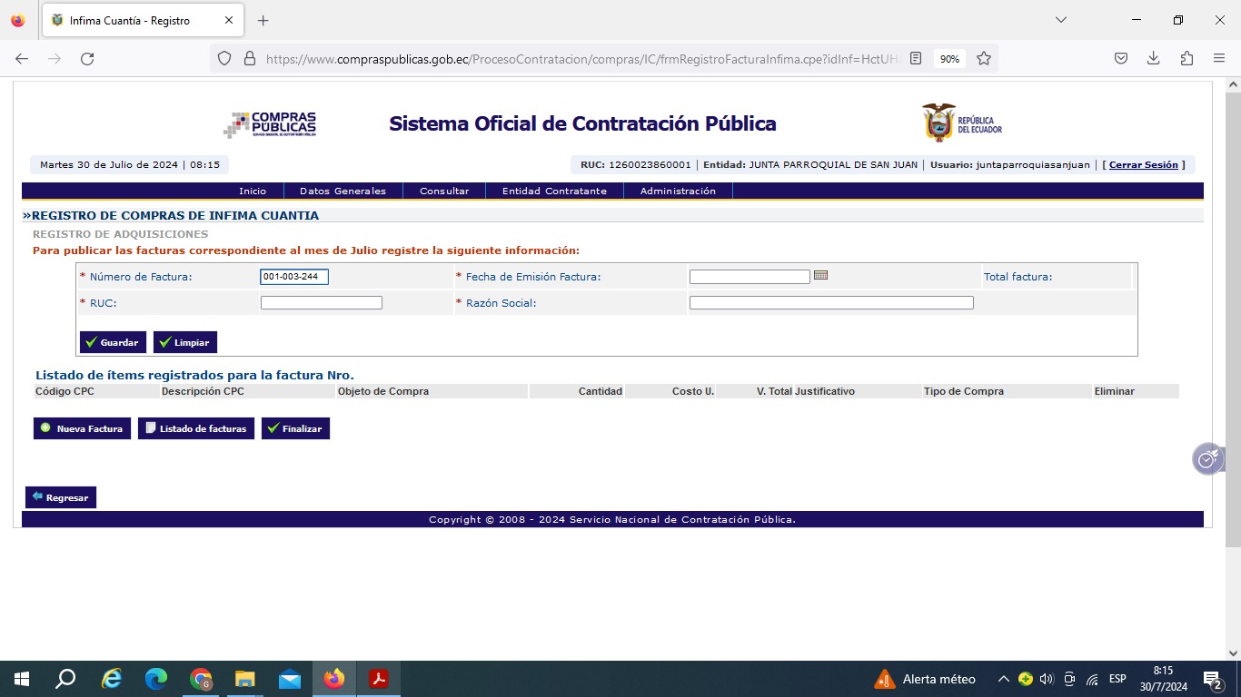The image size is (1241, 697).
Task: Expand the list all tabs chevron
Action: 1060,20
